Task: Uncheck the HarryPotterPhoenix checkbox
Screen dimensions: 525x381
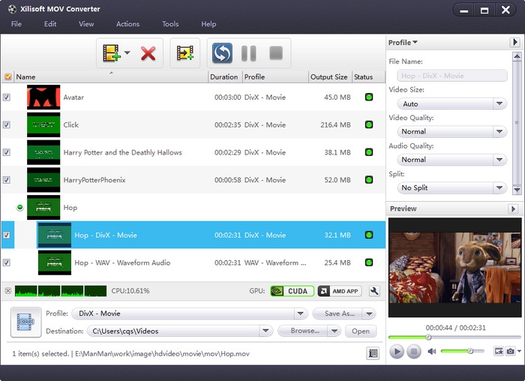Action: coord(6,180)
